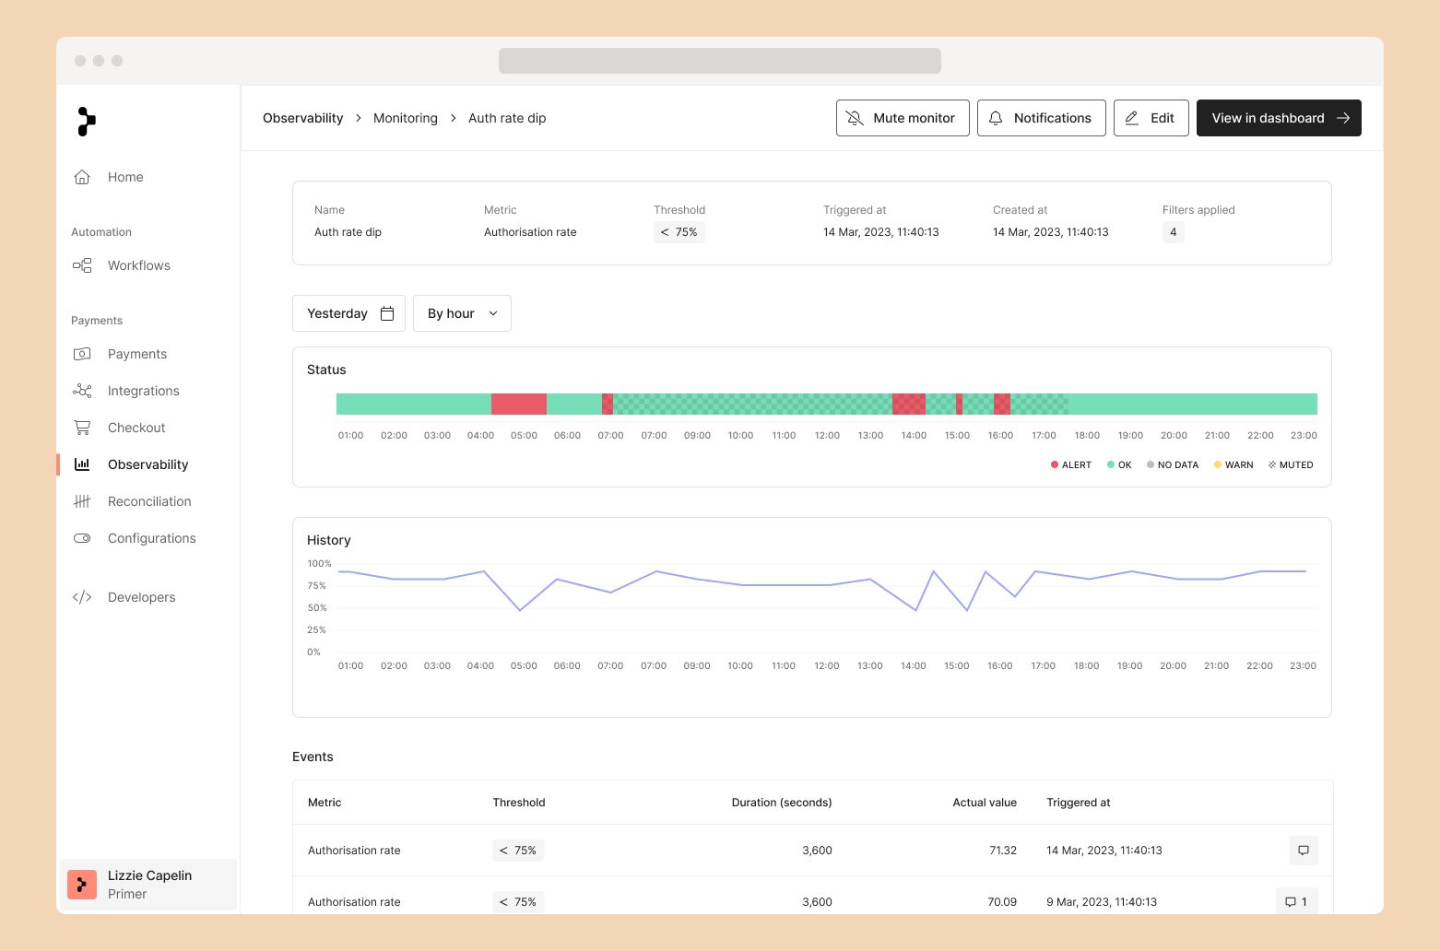The image size is (1440, 951).
Task: Open the Checkout cart page
Action: tap(136, 428)
